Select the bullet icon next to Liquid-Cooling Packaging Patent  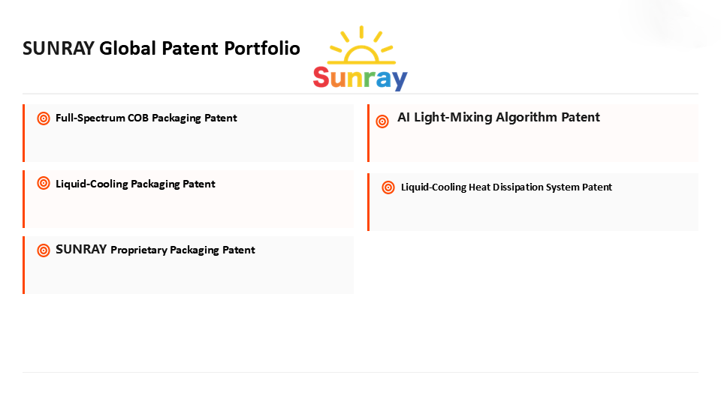44,184
